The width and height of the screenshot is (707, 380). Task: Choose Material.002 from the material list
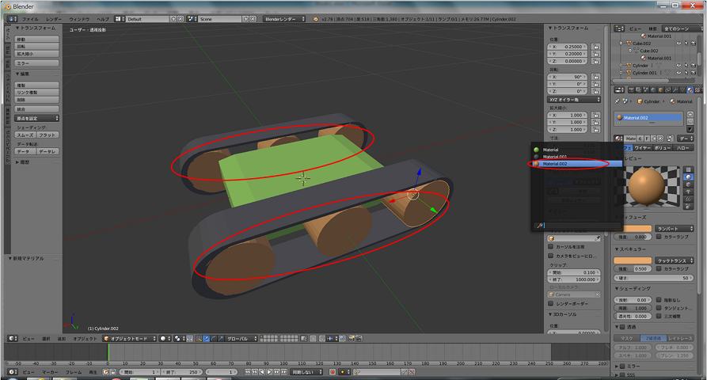point(554,164)
